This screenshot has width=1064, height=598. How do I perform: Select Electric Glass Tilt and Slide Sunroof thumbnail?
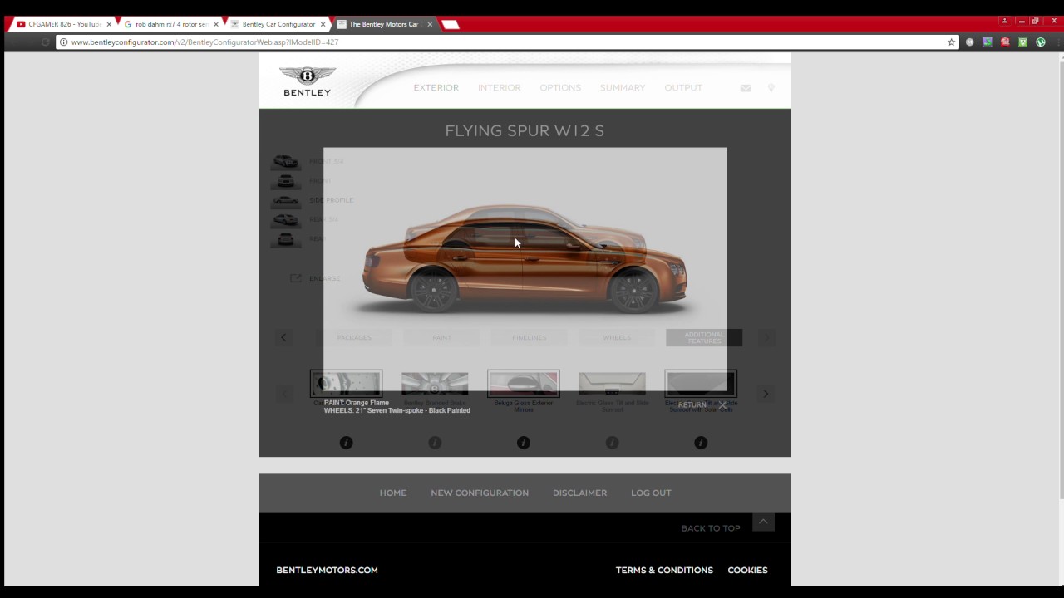[x=612, y=384]
